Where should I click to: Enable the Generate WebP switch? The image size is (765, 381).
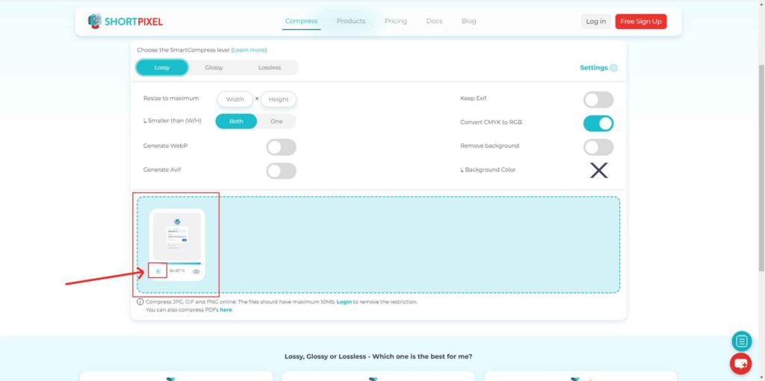tap(281, 147)
